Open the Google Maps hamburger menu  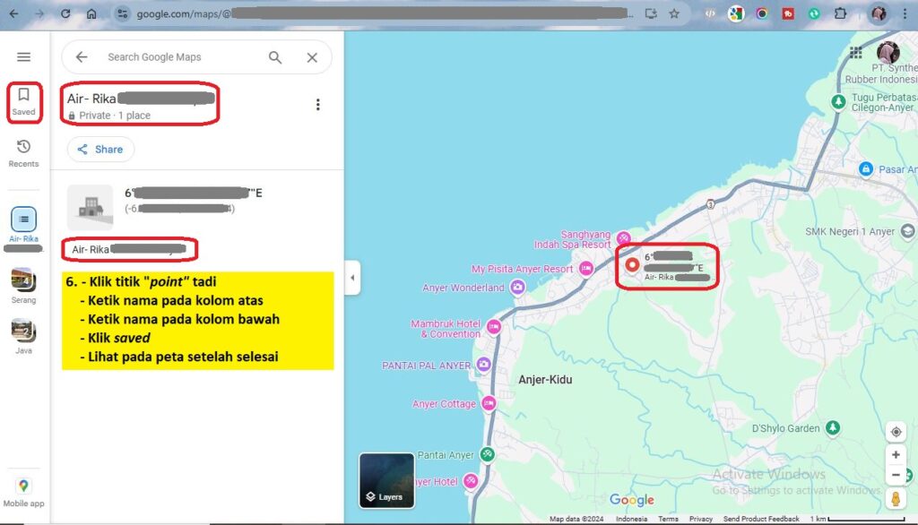23,56
